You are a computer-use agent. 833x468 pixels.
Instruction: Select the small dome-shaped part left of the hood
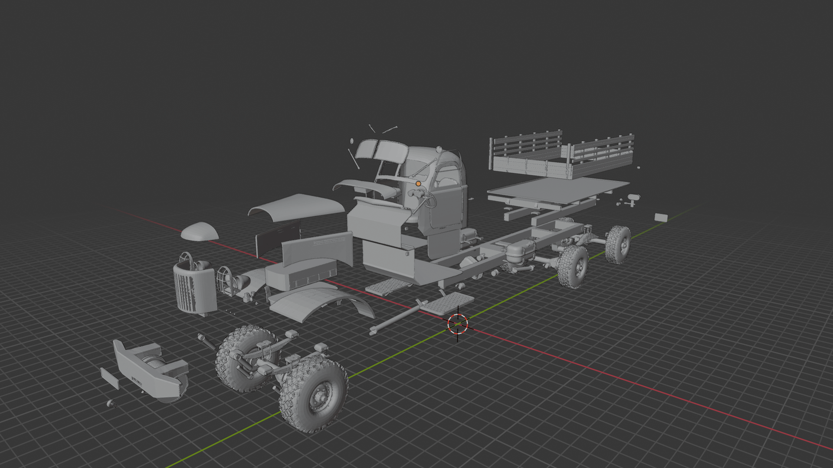200,231
